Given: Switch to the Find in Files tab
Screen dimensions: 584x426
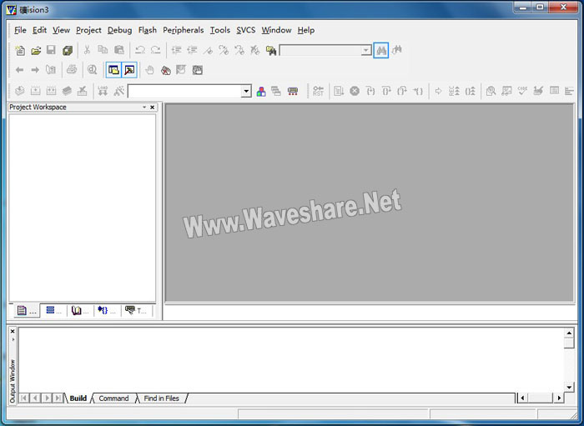Looking at the screenshot, I should point(161,398).
